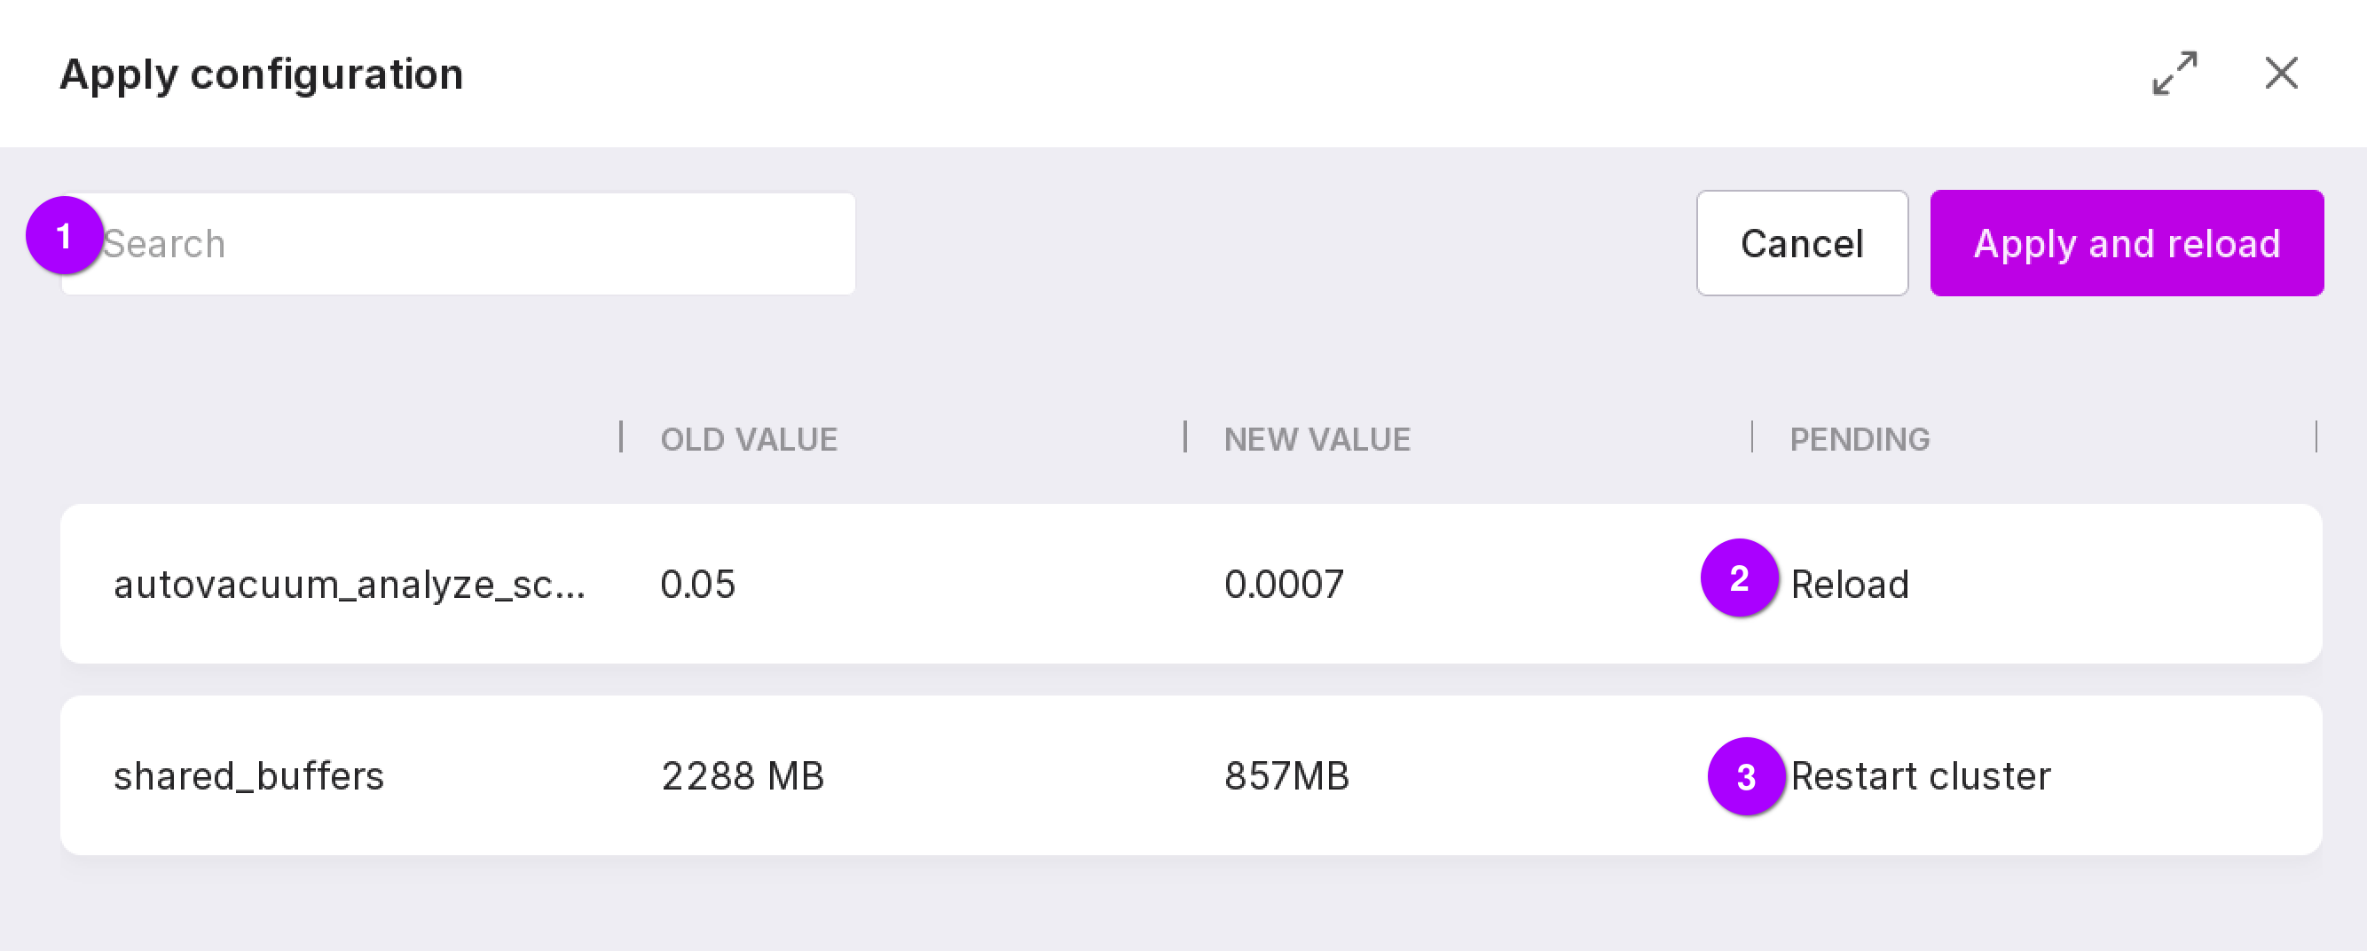Click the Apply configuration dialog title
This screenshot has height=951, width=2367.
tap(261, 75)
